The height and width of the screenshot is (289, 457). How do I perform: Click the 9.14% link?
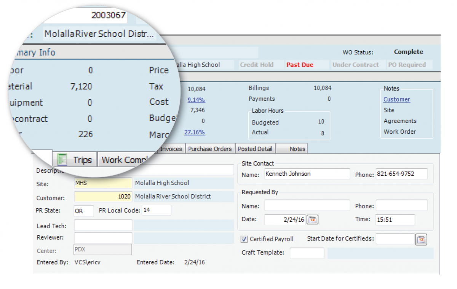click(x=196, y=100)
